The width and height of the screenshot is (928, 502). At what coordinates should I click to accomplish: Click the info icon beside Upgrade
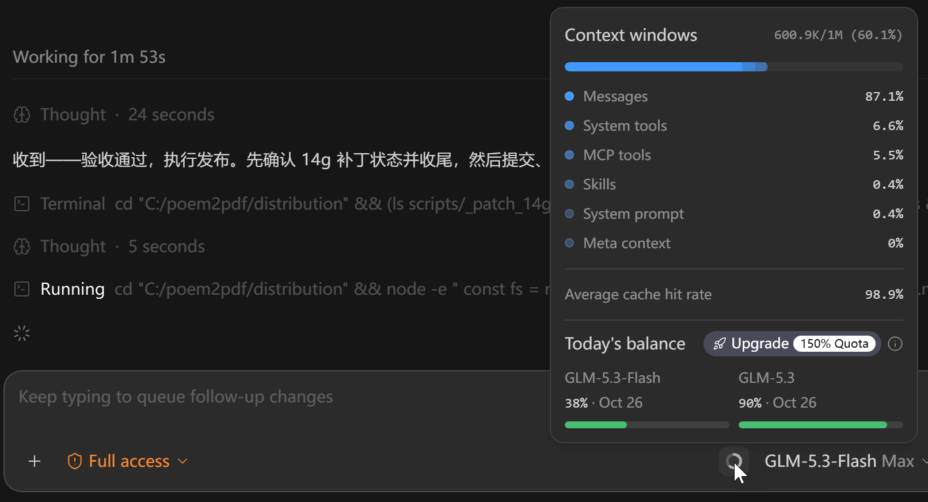(895, 344)
